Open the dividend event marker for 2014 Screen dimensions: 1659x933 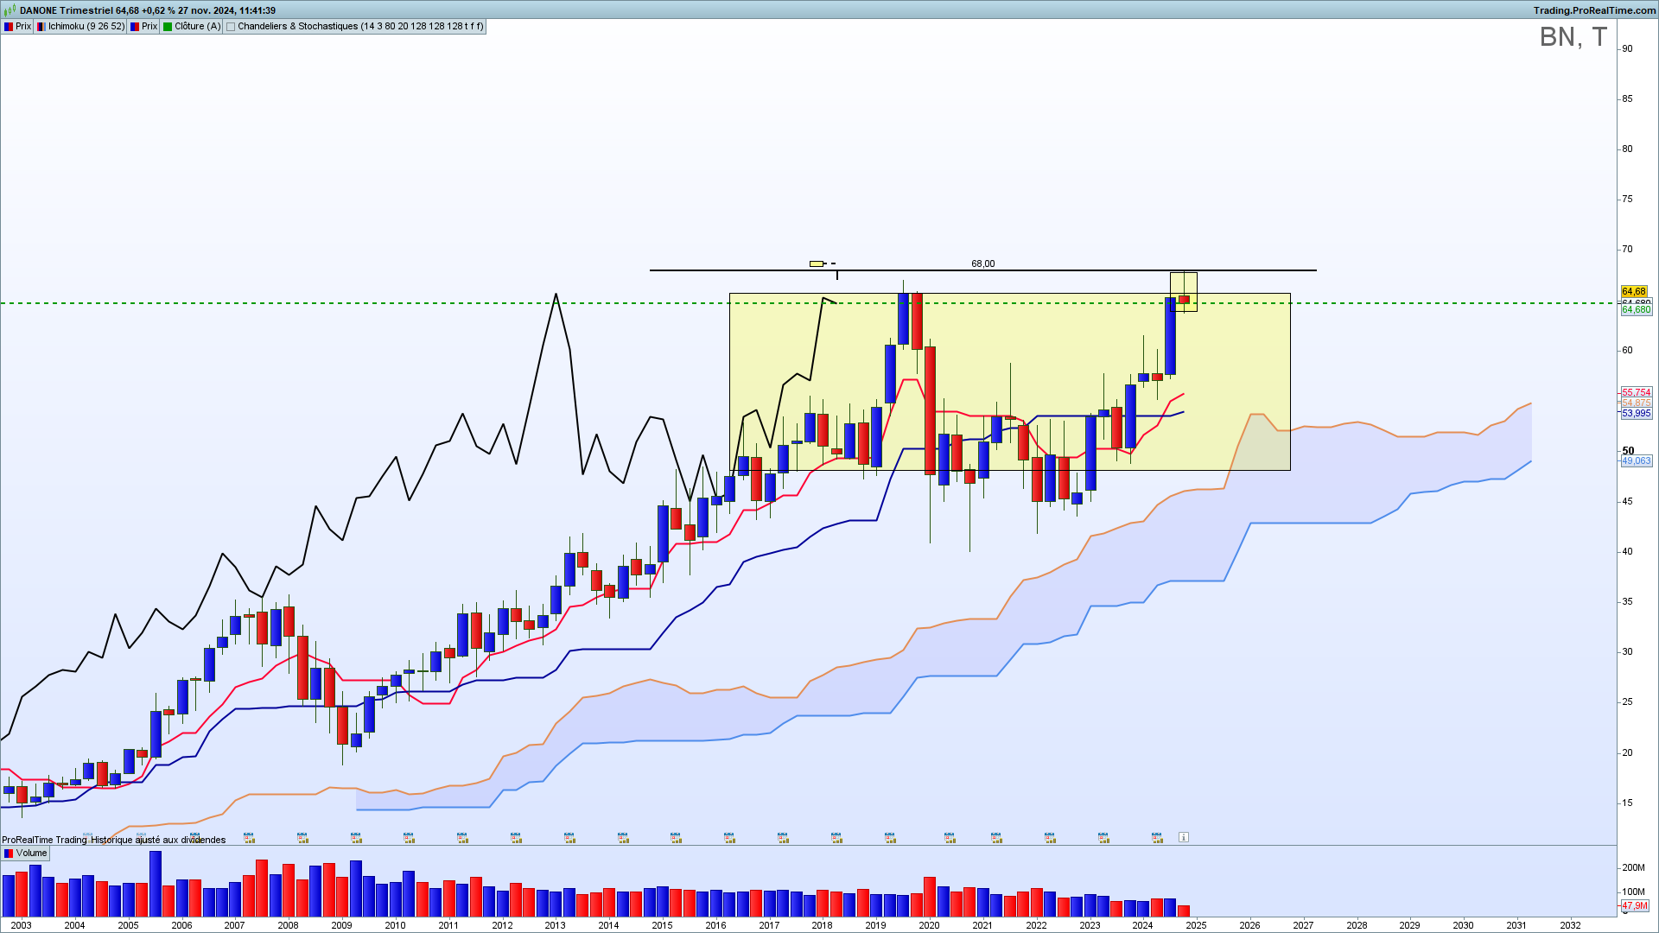(623, 837)
